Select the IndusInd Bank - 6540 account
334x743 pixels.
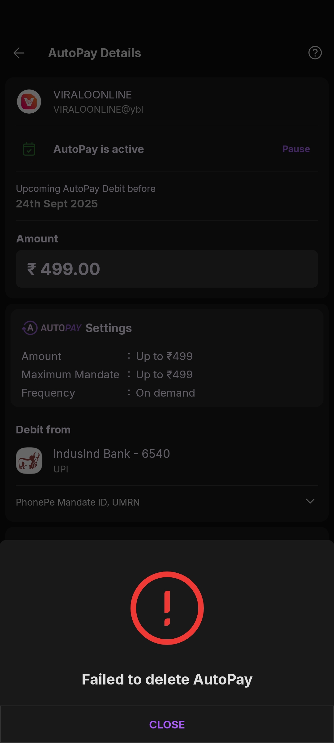click(x=112, y=454)
